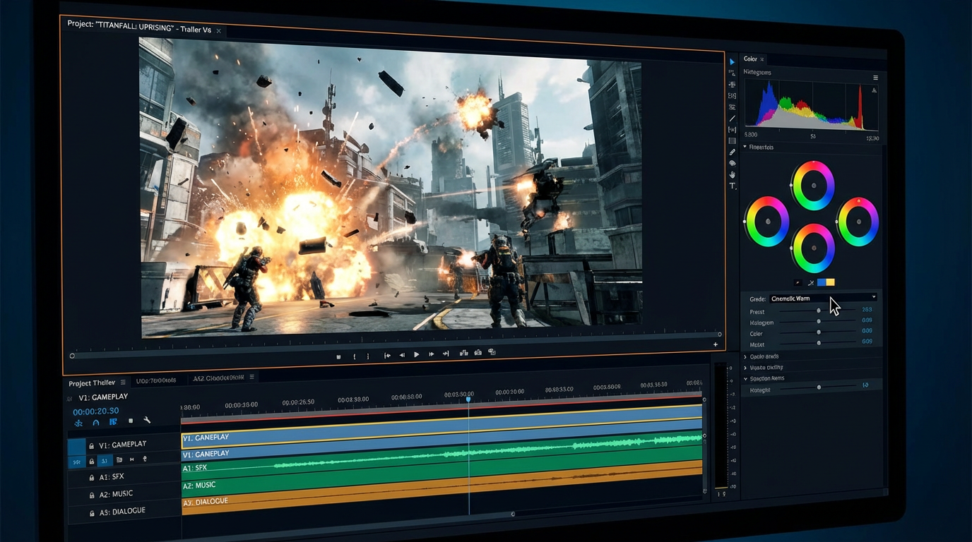The image size is (972, 542).
Task: Click the Stop transport button
Action: coord(338,356)
